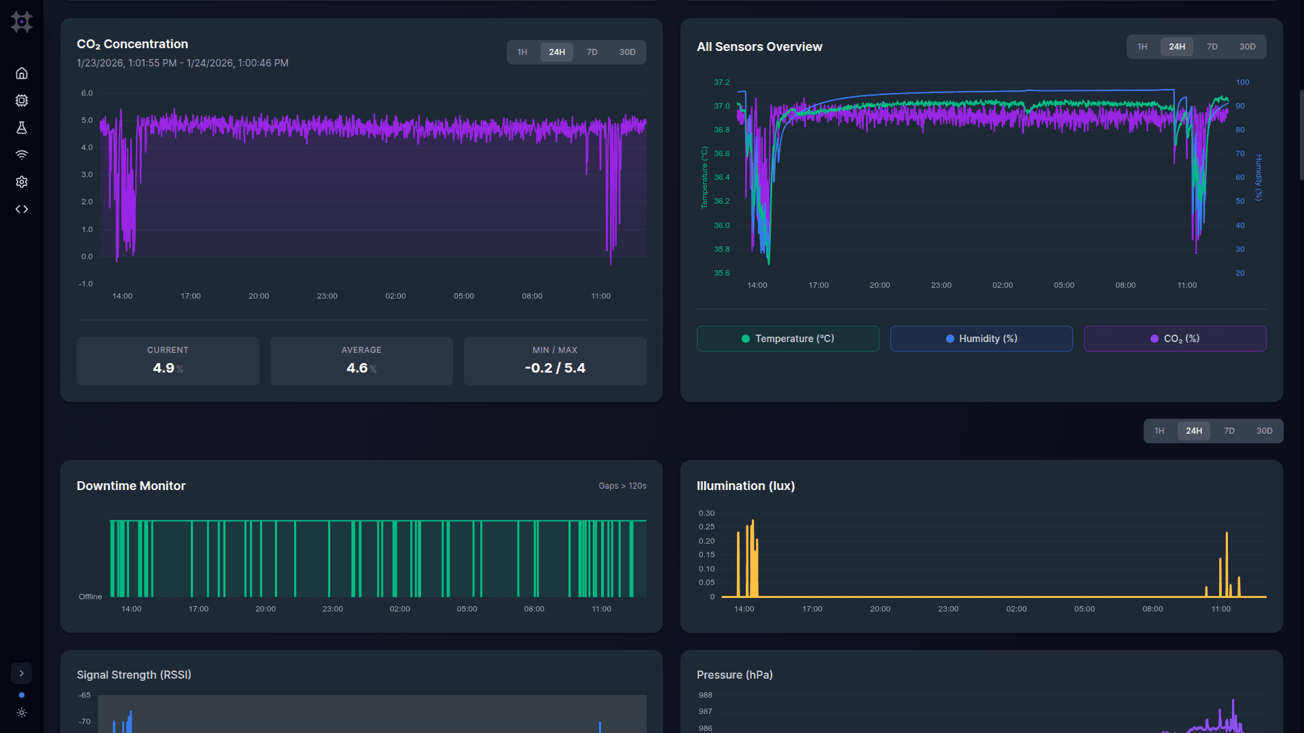Expand the sidebar with the chevron button
Screen dimensions: 1304x733
tap(22, 673)
